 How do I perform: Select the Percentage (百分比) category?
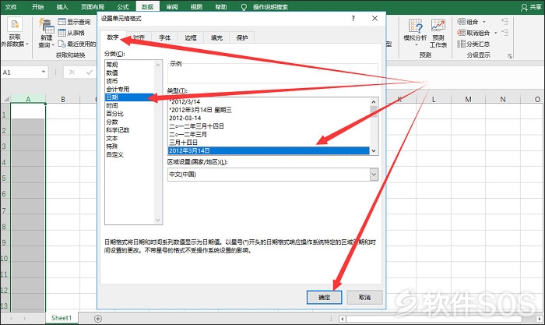[x=129, y=114]
